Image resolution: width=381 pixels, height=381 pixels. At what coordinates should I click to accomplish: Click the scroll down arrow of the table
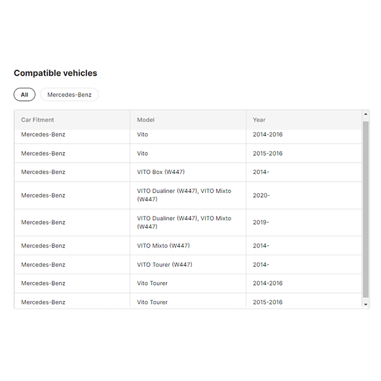coord(365,304)
